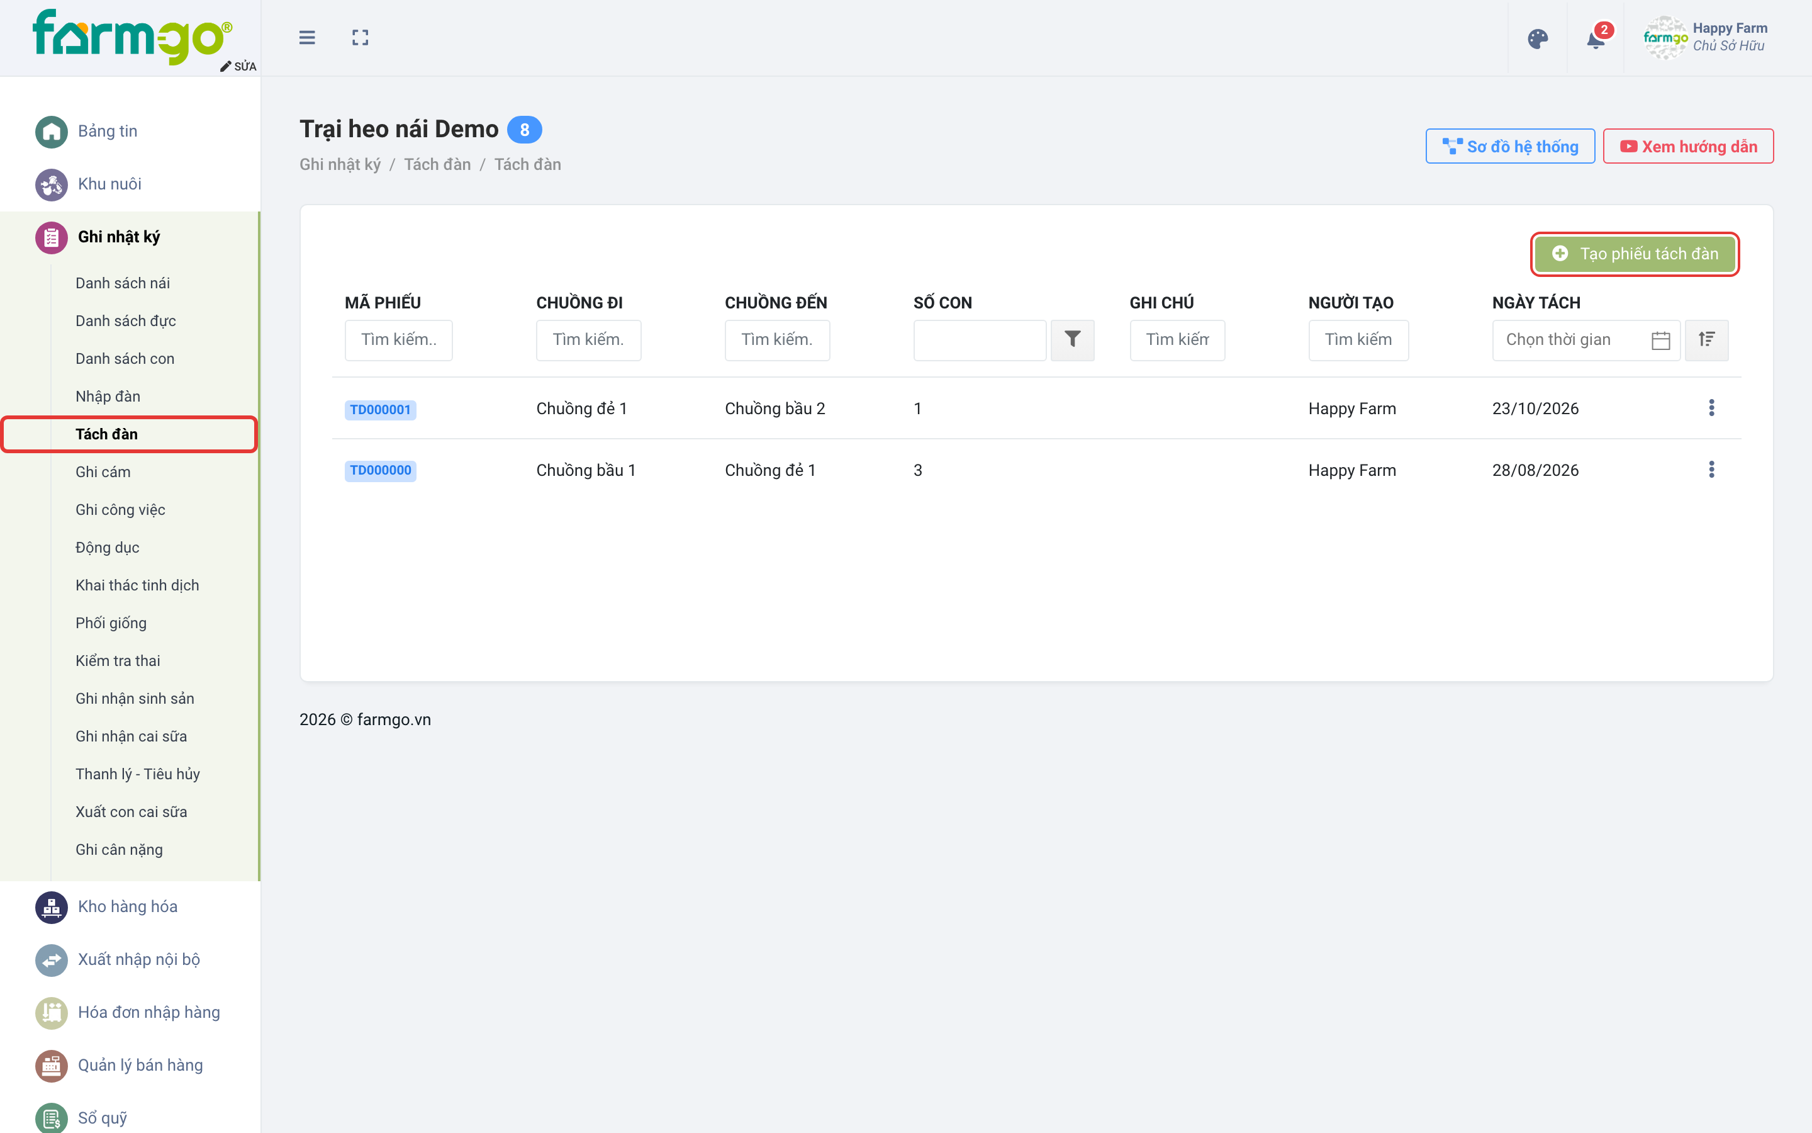Open Danh sách con

click(125, 359)
